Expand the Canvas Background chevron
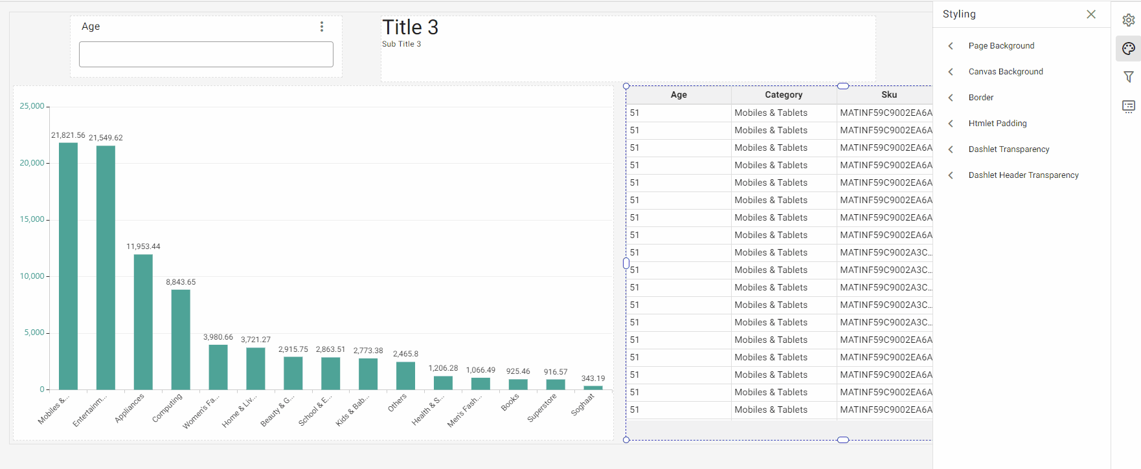1141x469 pixels. (x=951, y=72)
